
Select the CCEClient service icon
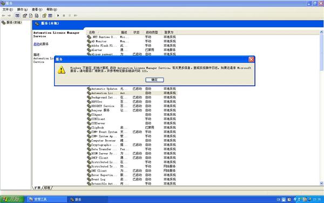click(x=89, y=119)
